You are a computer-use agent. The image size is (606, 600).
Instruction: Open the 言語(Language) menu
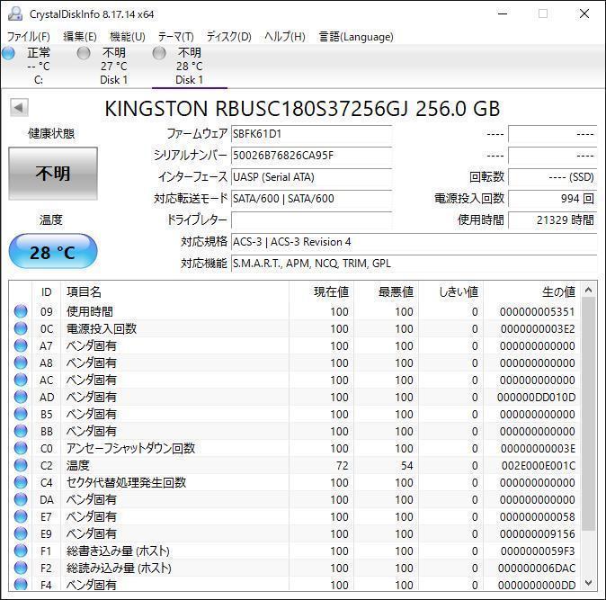(x=356, y=37)
